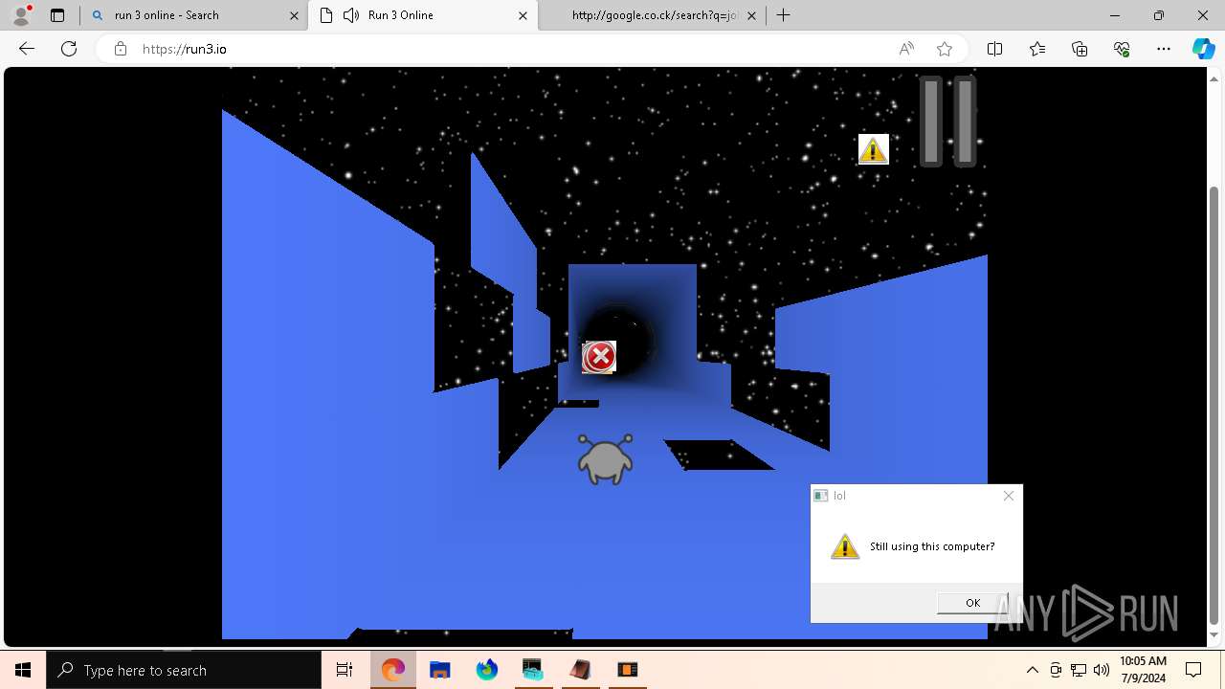This screenshot has height=689, width=1225.
Task: Open Browser essentials
Action: [1122, 49]
